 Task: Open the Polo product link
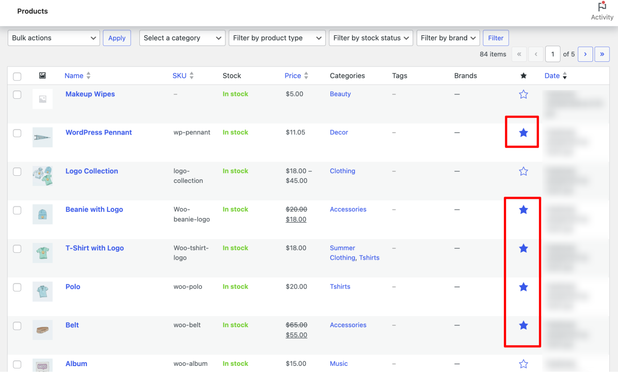pyautogui.click(x=73, y=287)
